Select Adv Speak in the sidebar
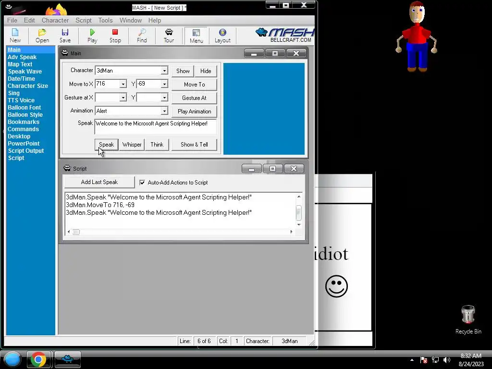This screenshot has height=369, width=492. 22,57
